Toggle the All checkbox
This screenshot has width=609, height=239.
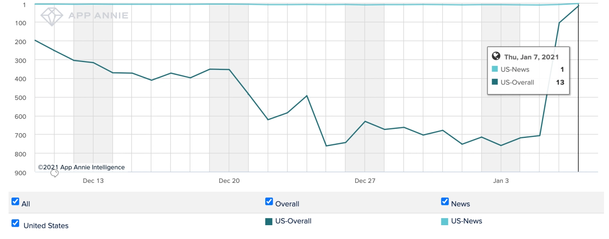point(15,201)
